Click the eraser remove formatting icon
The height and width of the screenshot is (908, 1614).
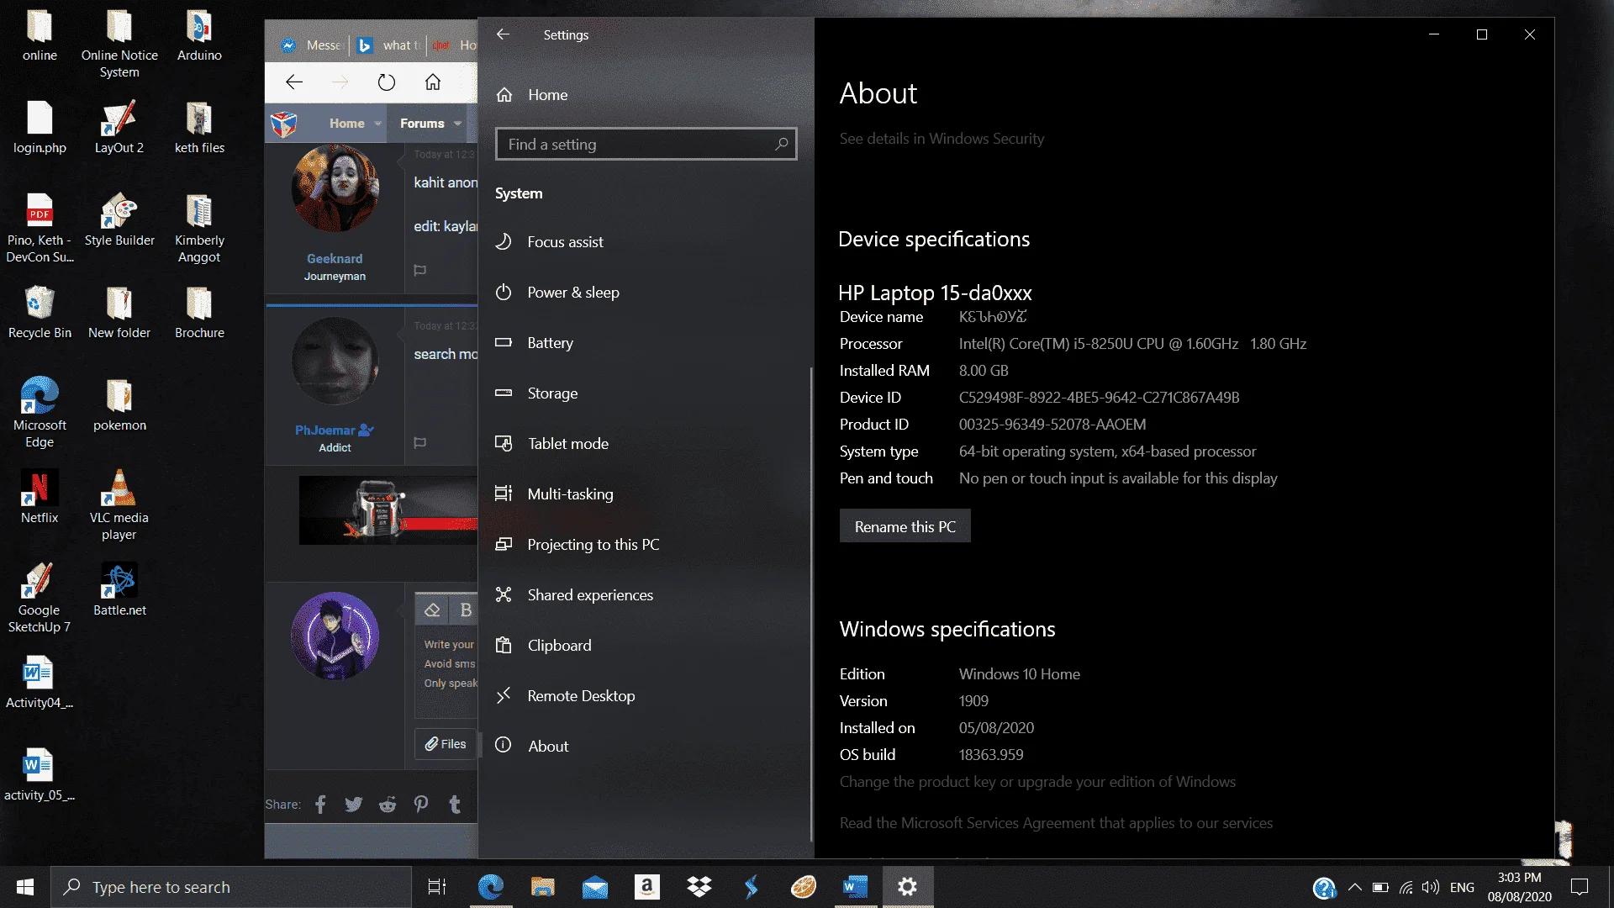click(x=432, y=610)
